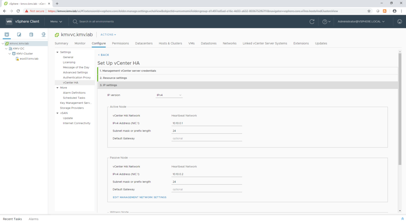Open Hosts and Clusters navigator icon
Screen dimensions: 406x222
tap(7, 34)
